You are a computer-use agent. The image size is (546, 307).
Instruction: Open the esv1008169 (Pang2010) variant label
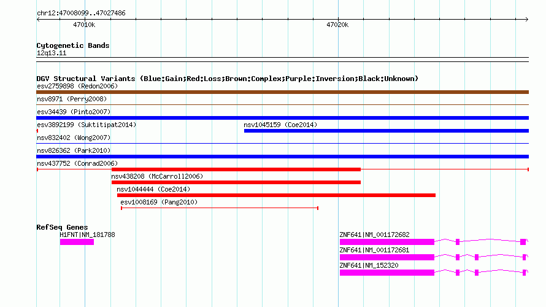click(159, 202)
